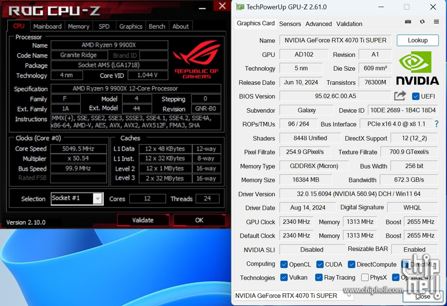The image size is (447, 306).
Task: Click the BIOS export share icon
Action: [400, 96]
